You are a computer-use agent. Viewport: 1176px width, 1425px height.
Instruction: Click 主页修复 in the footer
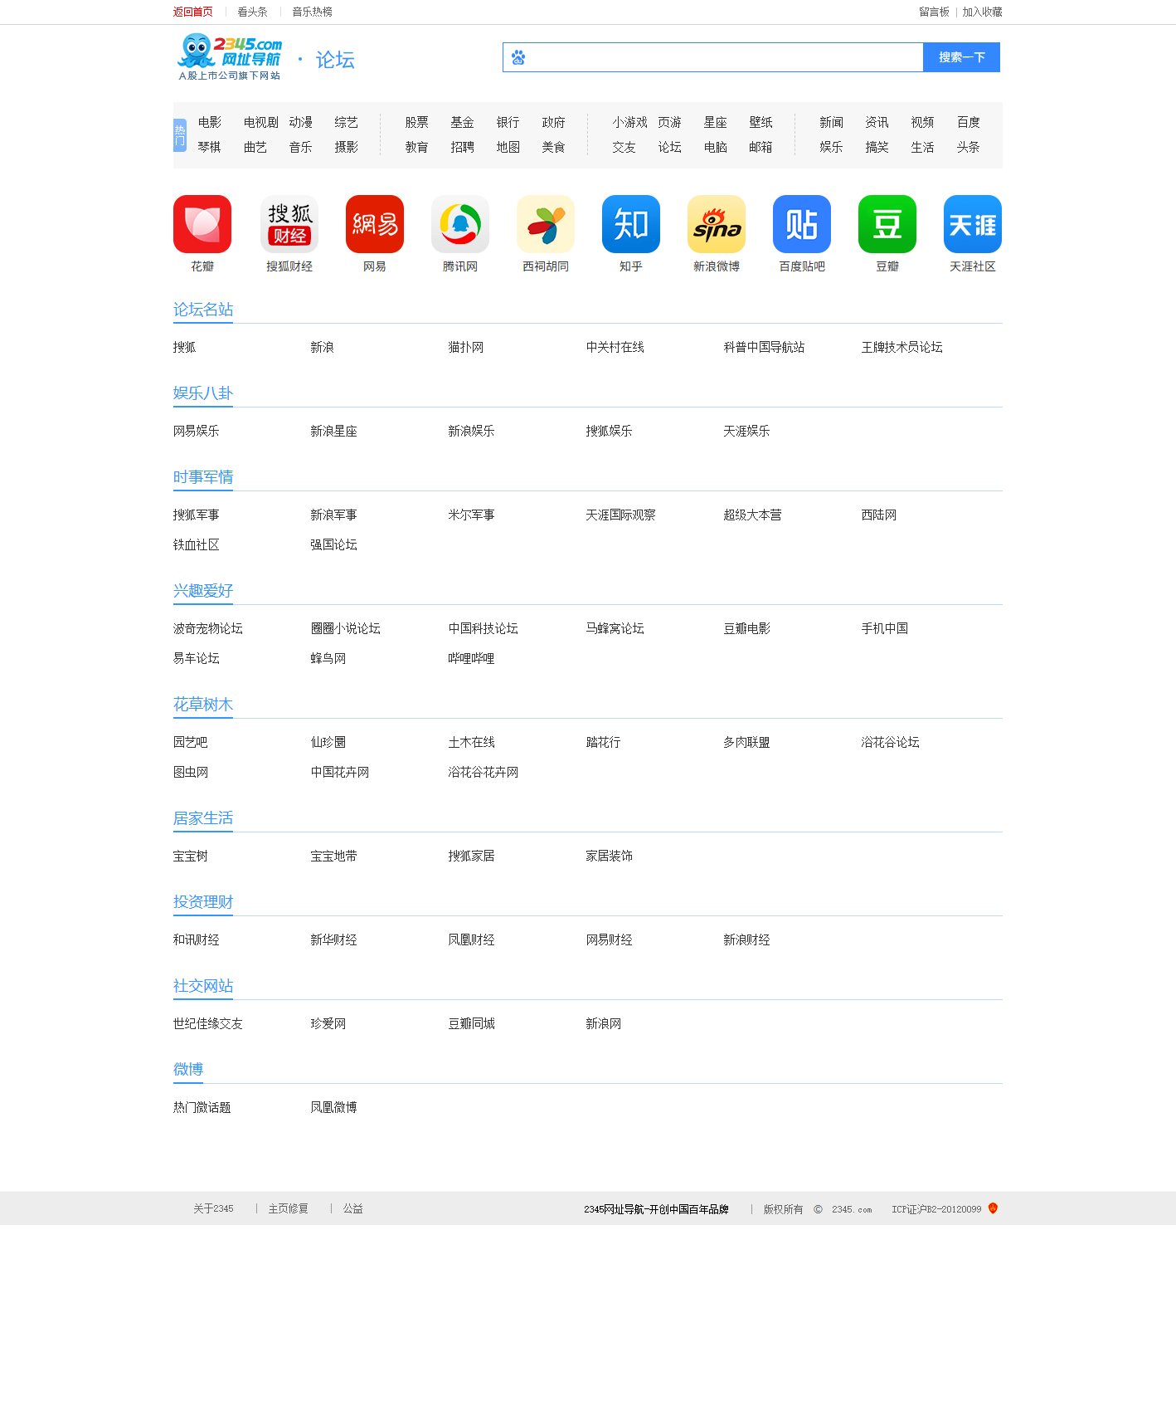click(289, 1208)
